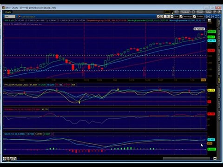The height and width of the screenshot is (167, 223).
Task: Click the flag icon next to SPX field
Action: pyautogui.click(x=20, y=16)
